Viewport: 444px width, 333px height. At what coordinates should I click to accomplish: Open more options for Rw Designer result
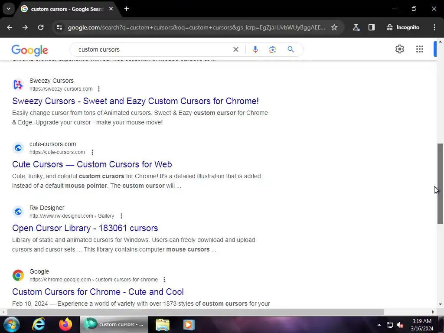tap(121, 216)
